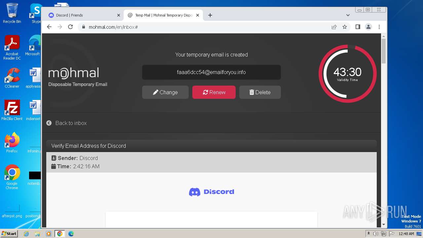Image resolution: width=423 pixels, height=238 pixels.
Task: Show hidden system tray icons
Action: 368,233
